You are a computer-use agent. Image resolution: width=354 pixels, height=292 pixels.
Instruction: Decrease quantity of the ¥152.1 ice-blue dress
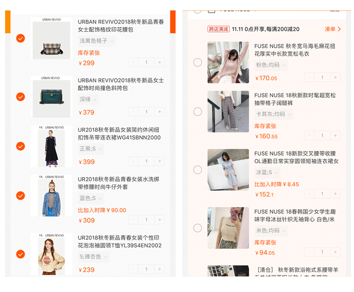[x=309, y=194]
